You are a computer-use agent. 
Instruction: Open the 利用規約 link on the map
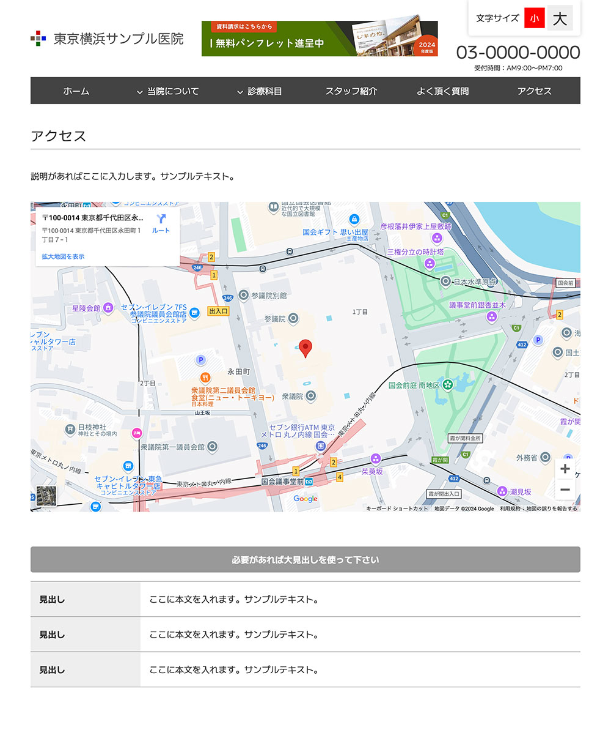point(510,509)
